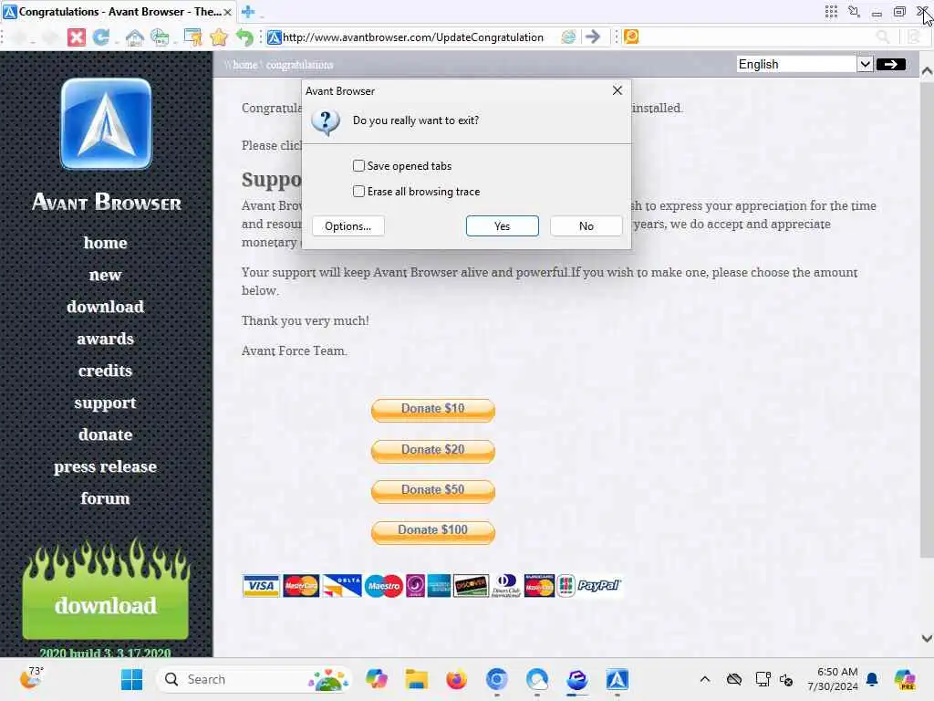Click the large Avant Browser logo

click(x=106, y=124)
